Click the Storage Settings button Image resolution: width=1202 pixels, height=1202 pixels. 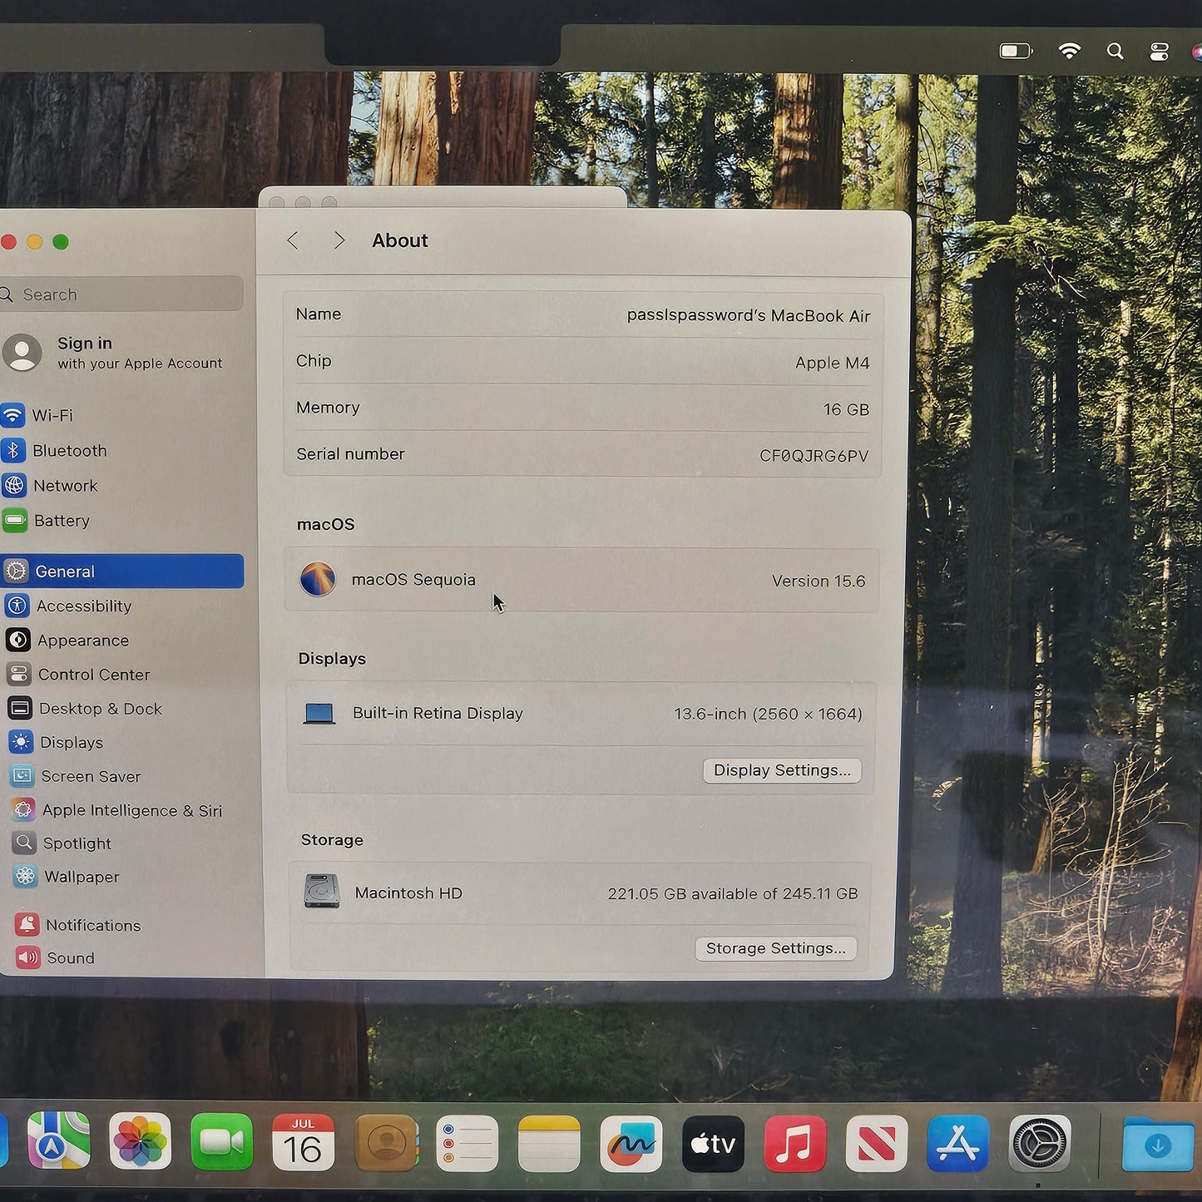[775, 948]
